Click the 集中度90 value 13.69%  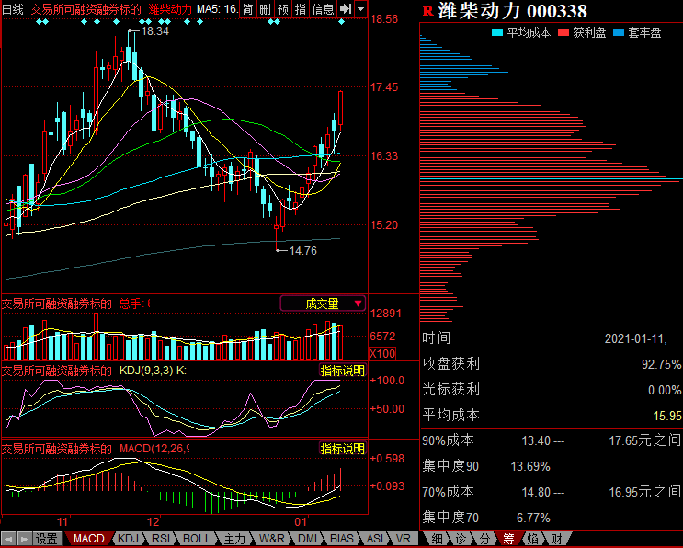pos(530,466)
